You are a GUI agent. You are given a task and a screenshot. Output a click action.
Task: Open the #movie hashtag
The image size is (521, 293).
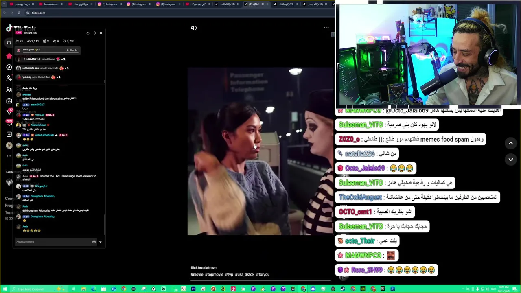pos(197,274)
